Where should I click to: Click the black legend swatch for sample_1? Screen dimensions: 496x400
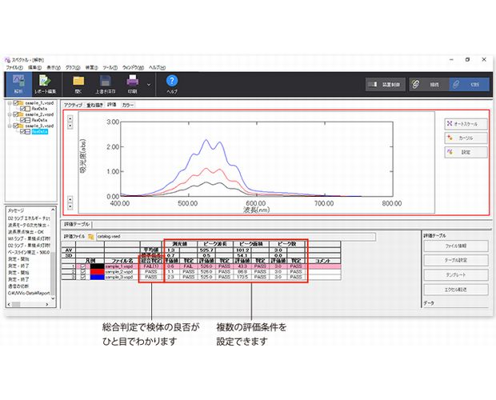point(97,266)
